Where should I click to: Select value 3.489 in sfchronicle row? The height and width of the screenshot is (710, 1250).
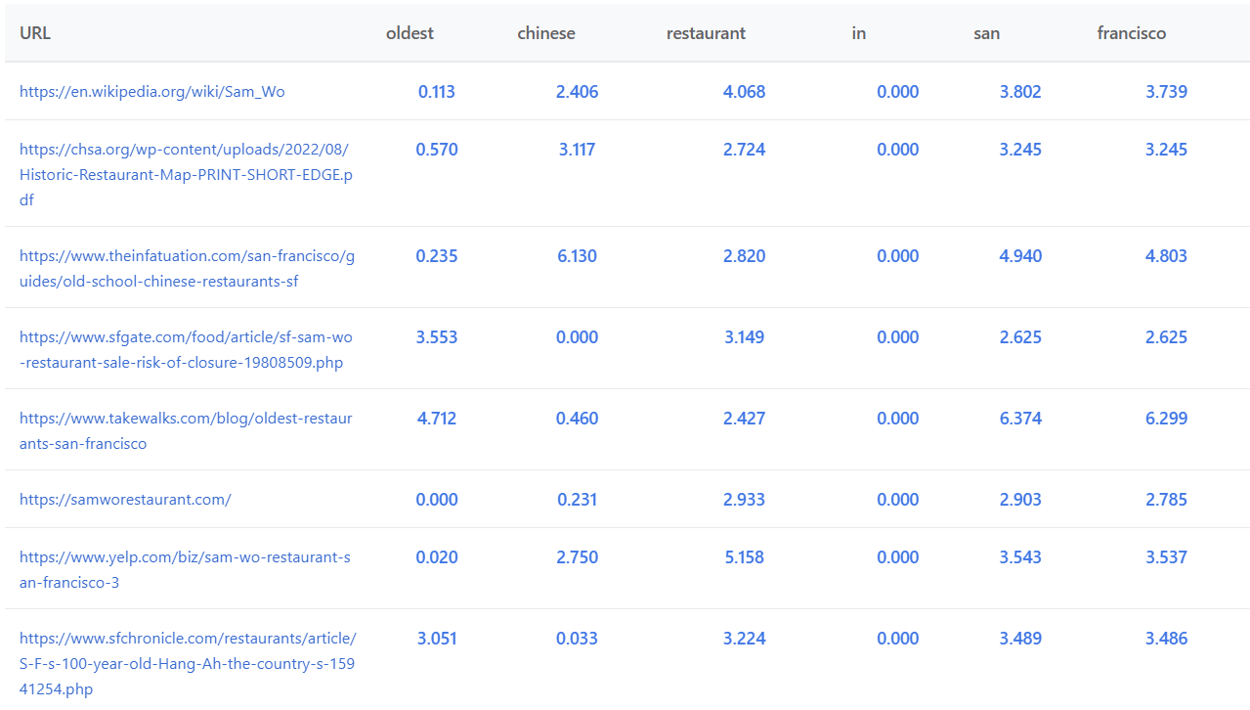(1021, 639)
